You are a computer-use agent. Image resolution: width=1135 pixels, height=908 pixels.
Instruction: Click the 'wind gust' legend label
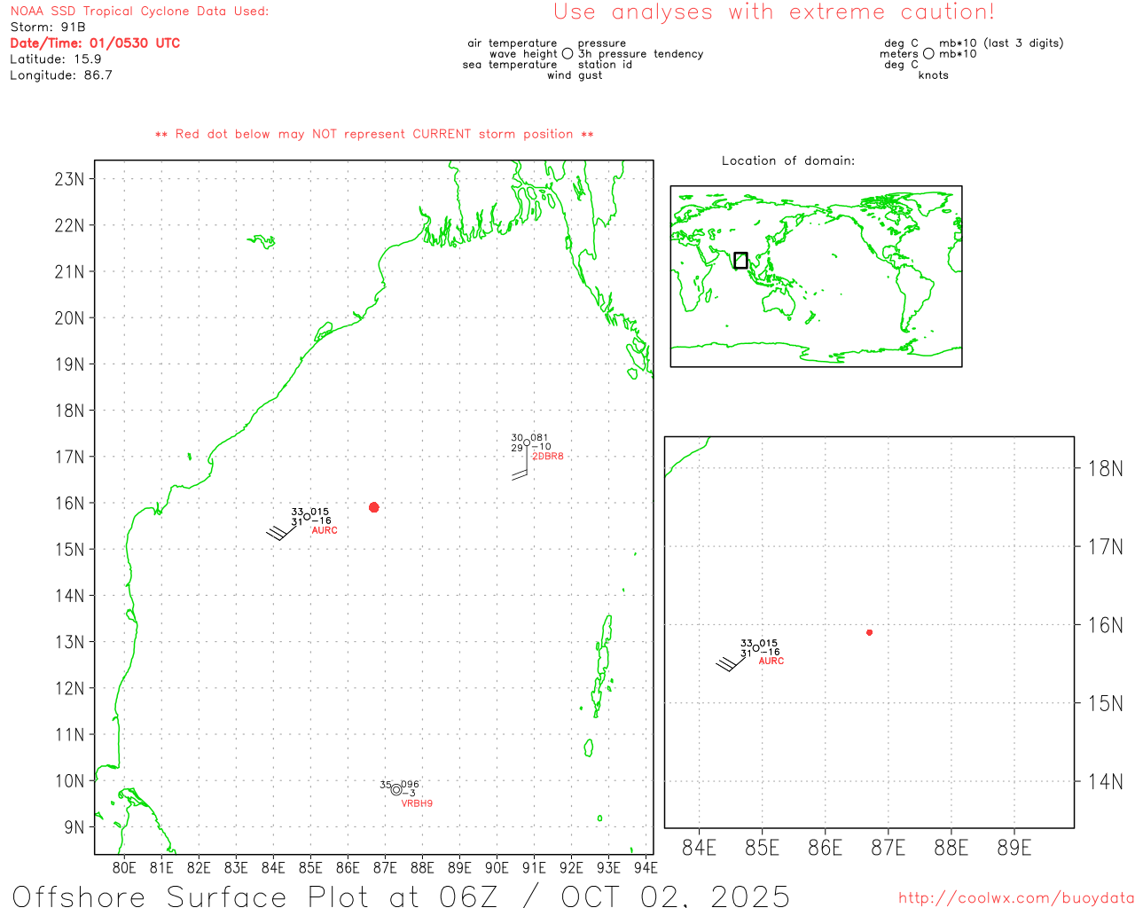[x=575, y=75]
